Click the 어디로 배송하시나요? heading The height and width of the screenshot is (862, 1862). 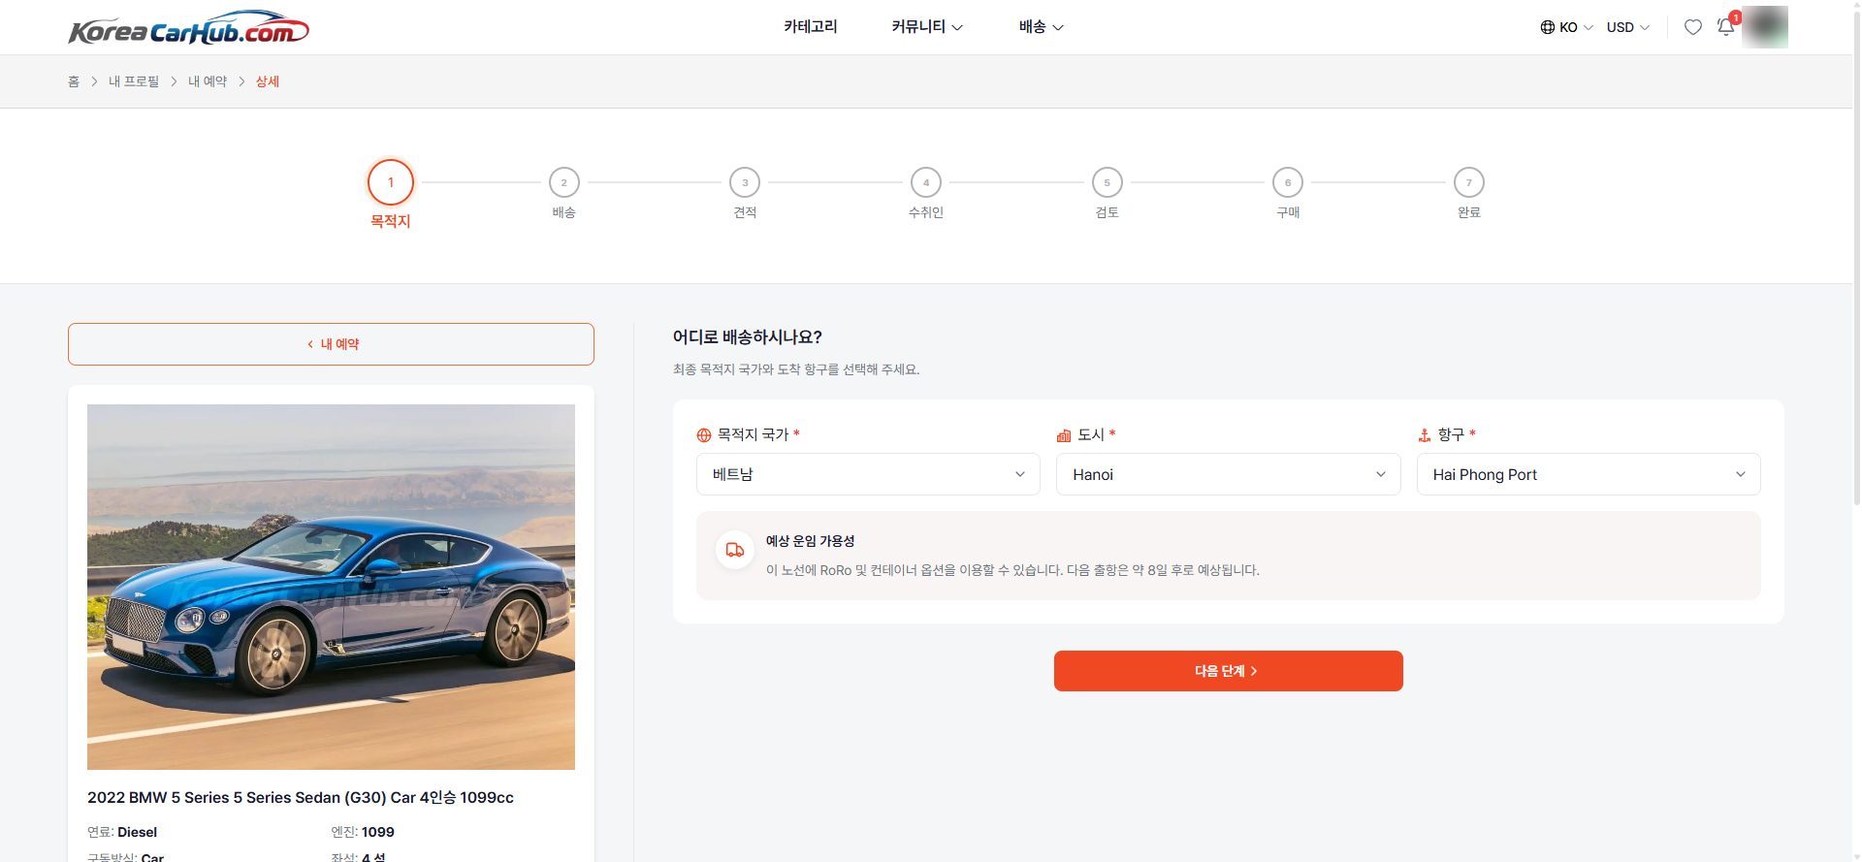pyautogui.click(x=747, y=337)
